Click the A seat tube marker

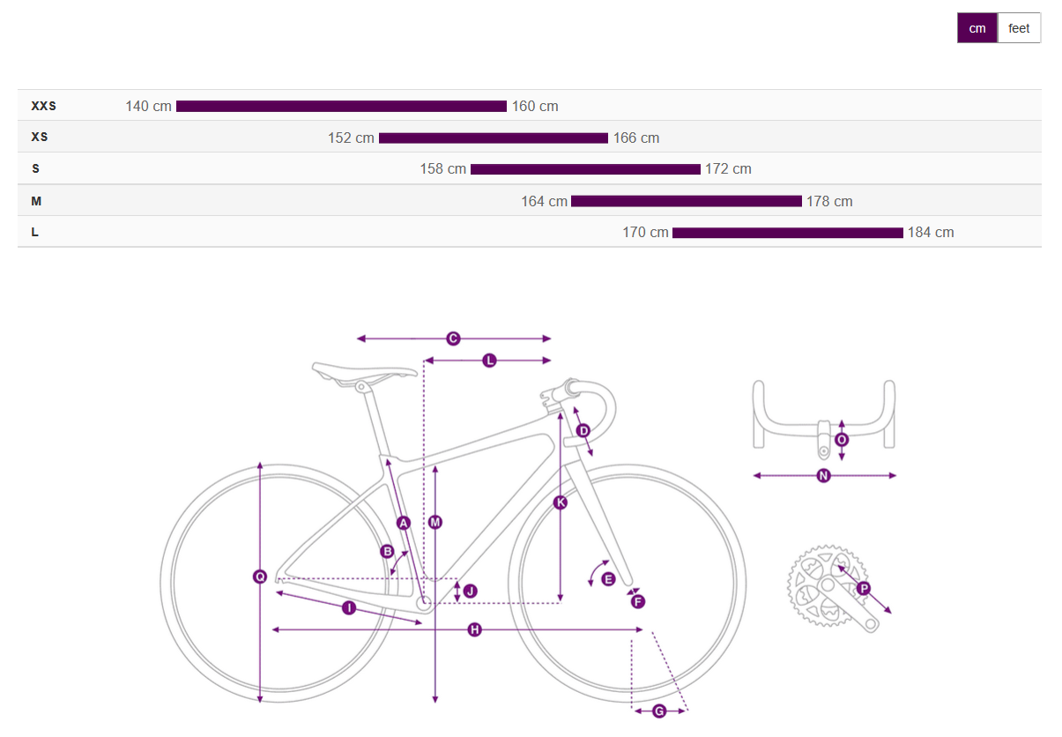pyautogui.click(x=404, y=522)
